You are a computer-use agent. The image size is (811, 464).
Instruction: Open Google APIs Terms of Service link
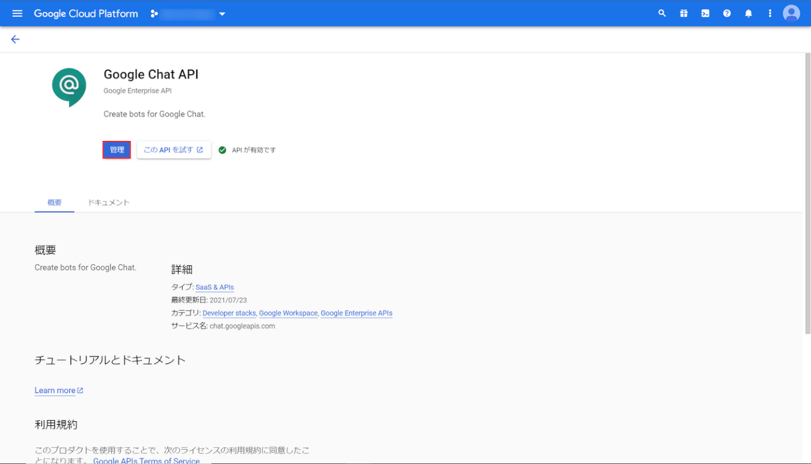[x=146, y=461]
